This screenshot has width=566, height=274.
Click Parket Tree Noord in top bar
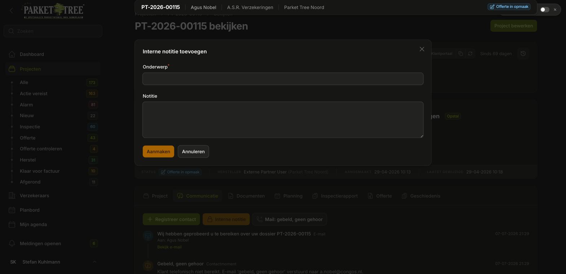click(304, 7)
